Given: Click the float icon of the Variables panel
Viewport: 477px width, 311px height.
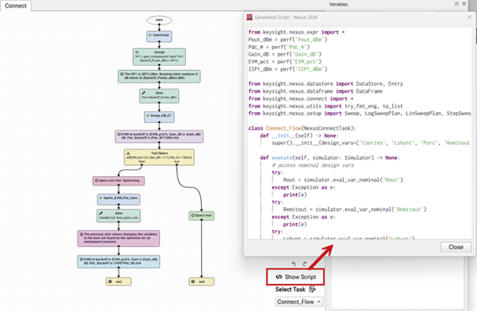Looking at the screenshot, I should pos(457,3).
